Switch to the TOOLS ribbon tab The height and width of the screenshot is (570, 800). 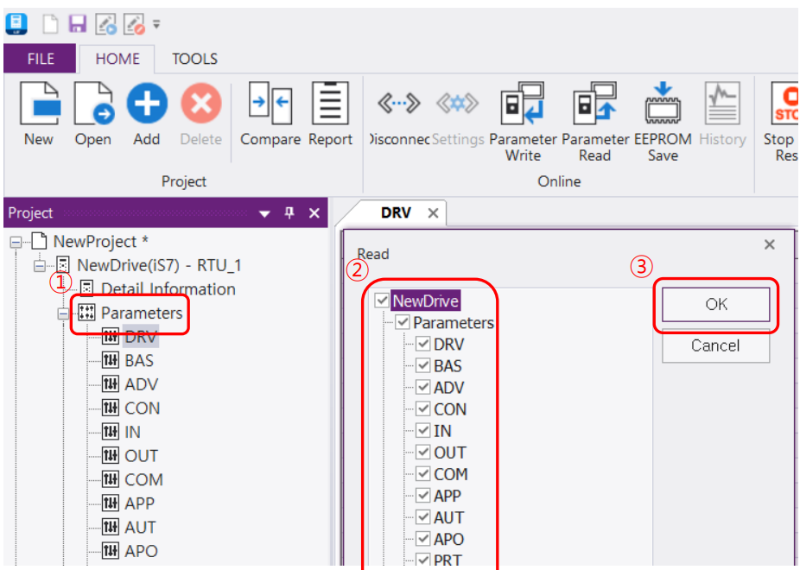coord(194,59)
